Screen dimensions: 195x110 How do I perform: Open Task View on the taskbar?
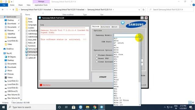66,107
